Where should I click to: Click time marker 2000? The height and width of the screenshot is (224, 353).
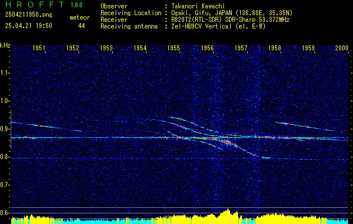click(342, 48)
